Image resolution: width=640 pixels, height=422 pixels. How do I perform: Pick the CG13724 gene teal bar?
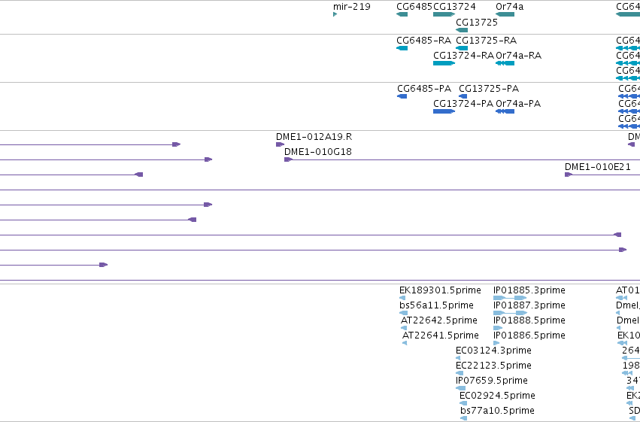tap(444, 14)
